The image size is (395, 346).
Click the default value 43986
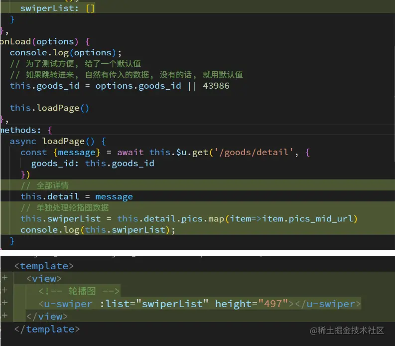[216, 86]
